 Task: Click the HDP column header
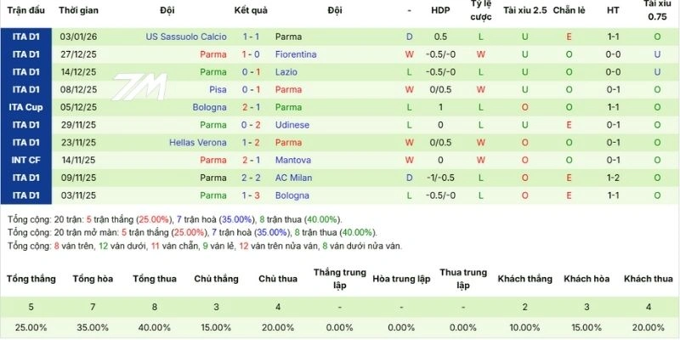440,10
